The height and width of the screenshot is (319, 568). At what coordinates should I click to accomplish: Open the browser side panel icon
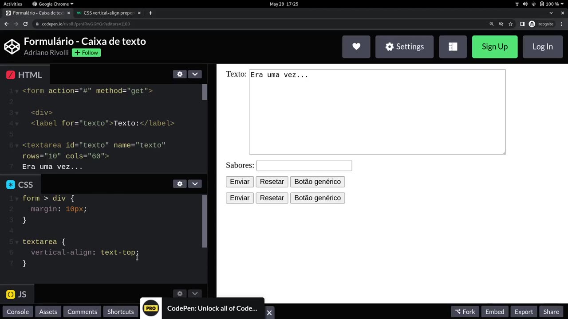(x=522, y=24)
